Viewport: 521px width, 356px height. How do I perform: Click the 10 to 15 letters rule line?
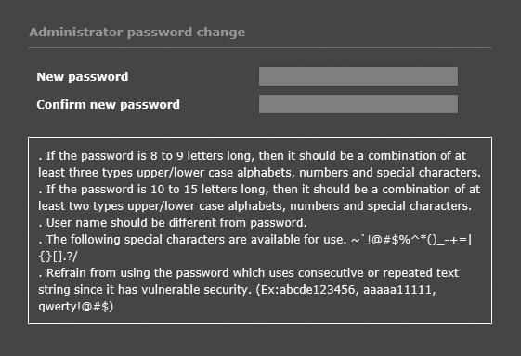point(259,190)
